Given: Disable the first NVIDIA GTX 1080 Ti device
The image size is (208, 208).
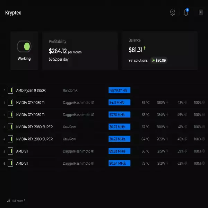Looking at the screenshot, I should [10, 103].
